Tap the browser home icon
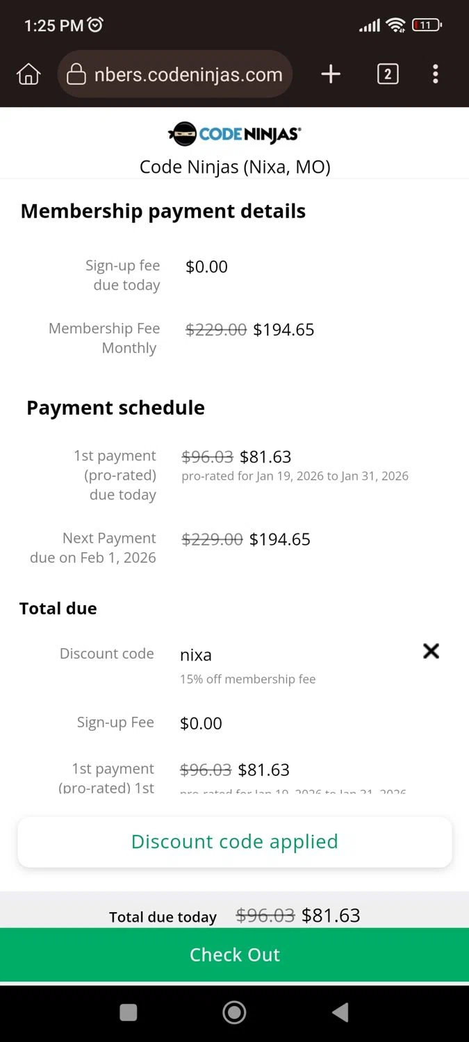This screenshot has height=1042, width=469. tap(29, 74)
